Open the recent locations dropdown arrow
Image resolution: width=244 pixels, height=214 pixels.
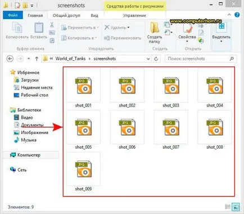[x=29, y=59]
